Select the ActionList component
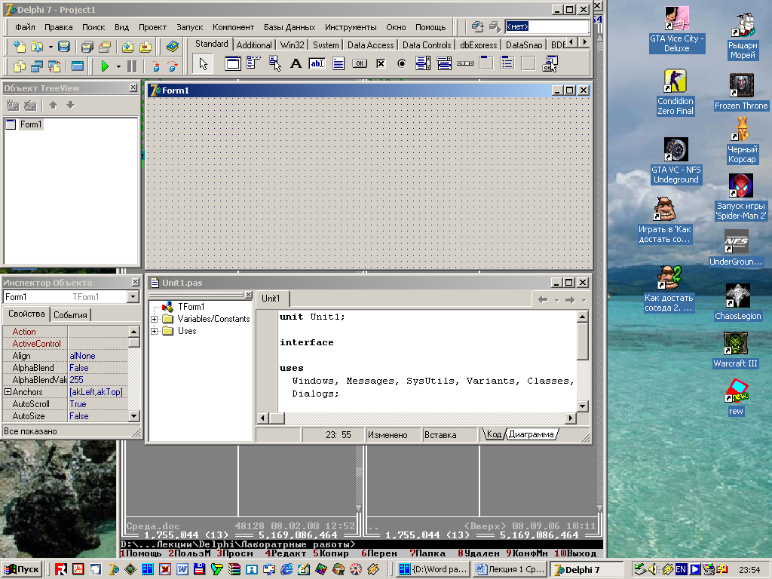The image size is (772, 579). pos(550,63)
